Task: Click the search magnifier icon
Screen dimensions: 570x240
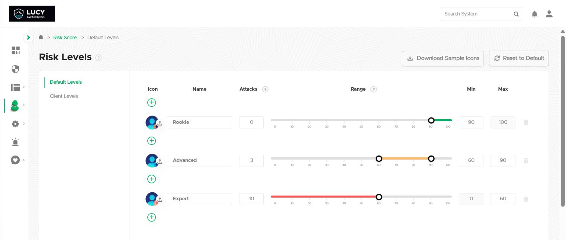Action: (x=516, y=14)
